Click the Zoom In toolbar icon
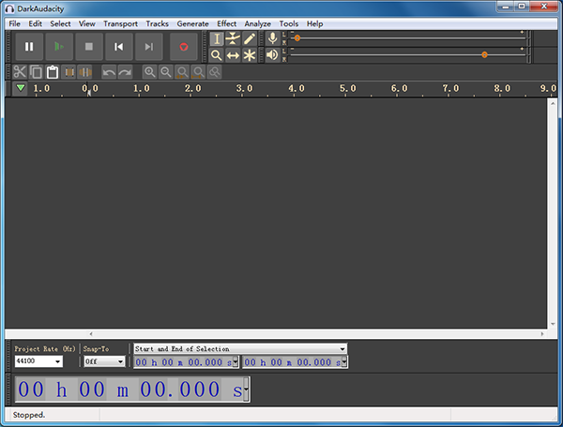 click(x=149, y=72)
